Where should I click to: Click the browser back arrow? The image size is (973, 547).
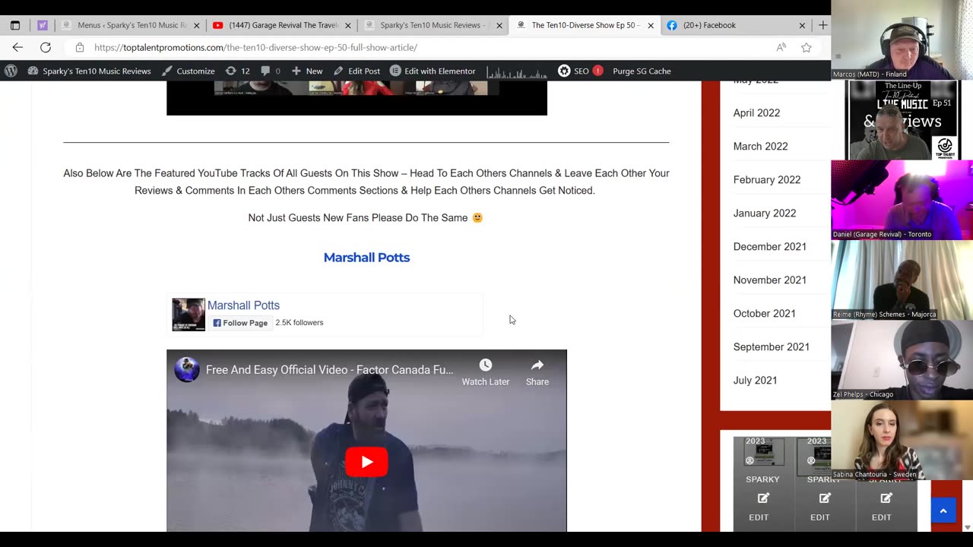[x=17, y=47]
